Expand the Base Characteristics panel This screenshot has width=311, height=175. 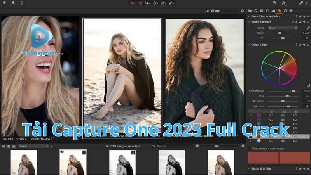248,16
